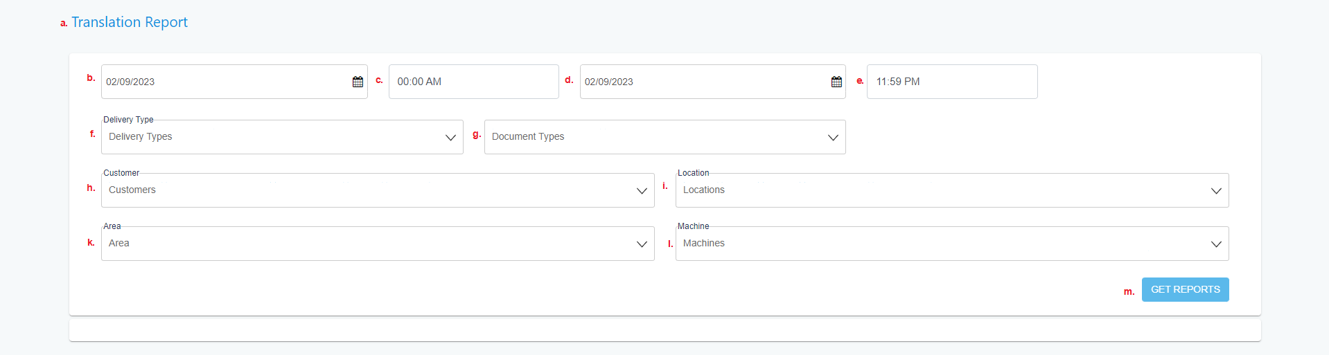
Task: Focus the 11:59 PM end time field
Action: point(952,82)
